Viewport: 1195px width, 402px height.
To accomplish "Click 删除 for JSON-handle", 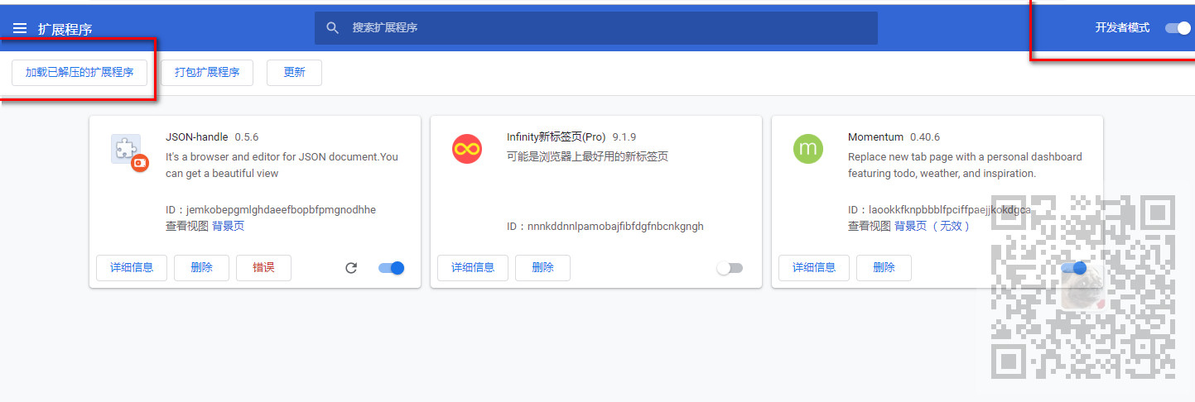I will click(x=201, y=267).
